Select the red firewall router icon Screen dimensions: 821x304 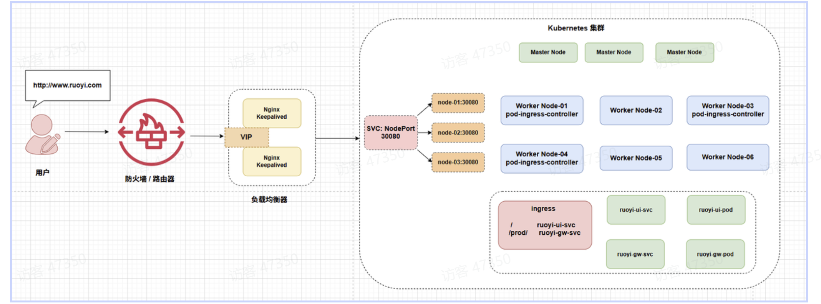point(152,132)
